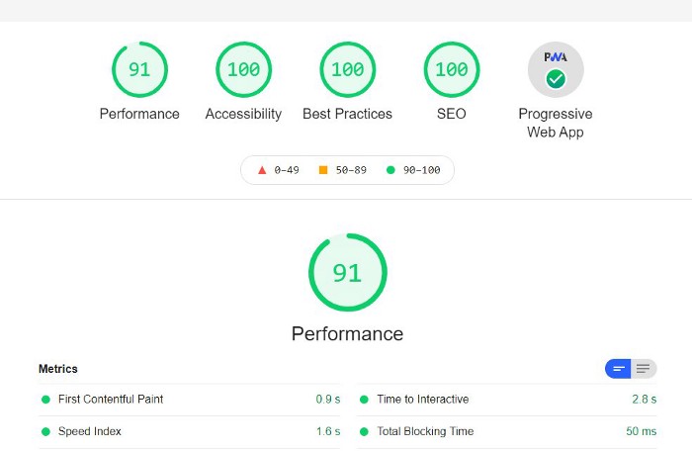Click the Best Practices score gauge

click(x=348, y=70)
